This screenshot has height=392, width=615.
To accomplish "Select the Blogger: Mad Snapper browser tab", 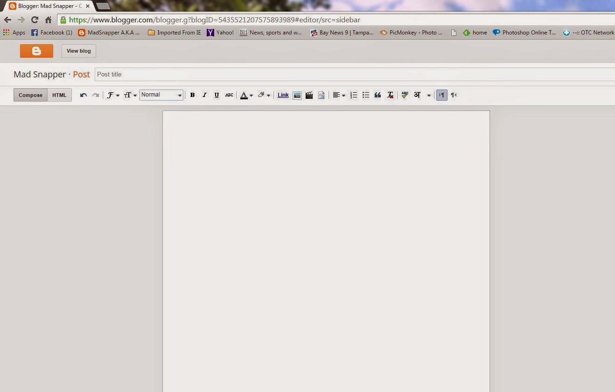I will (x=49, y=6).
